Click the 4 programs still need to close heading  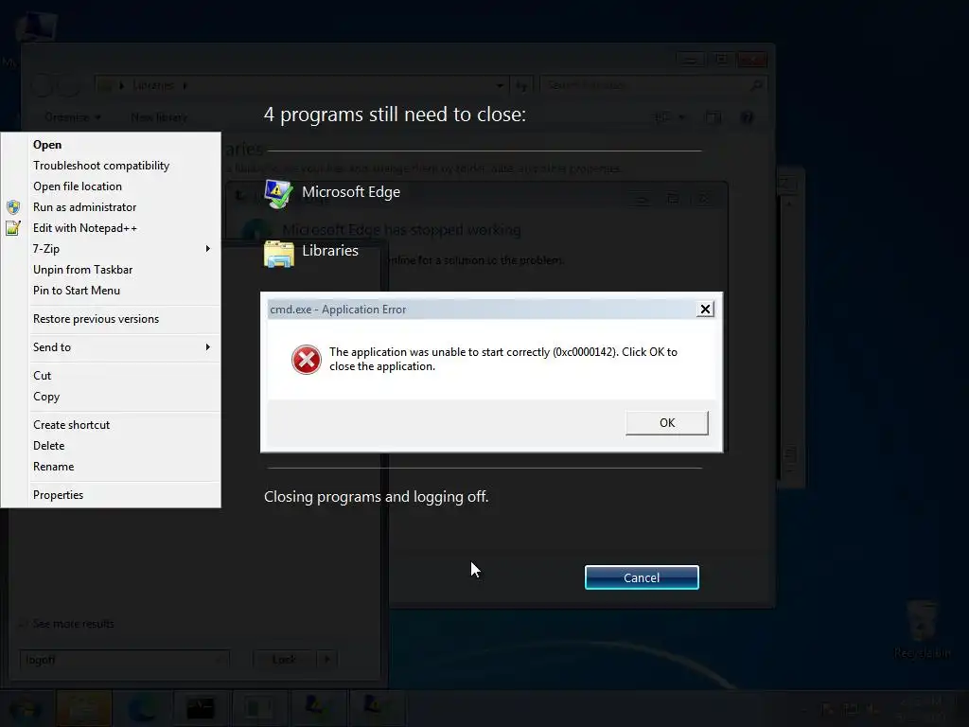[x=395, y=115]
